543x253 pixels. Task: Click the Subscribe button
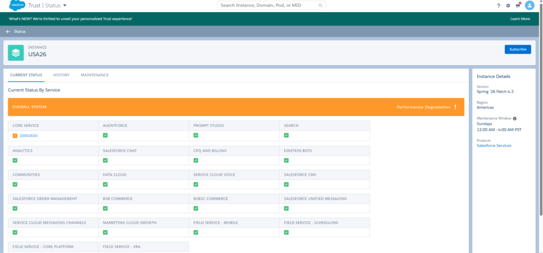(518, 49)
